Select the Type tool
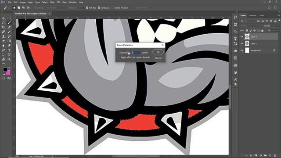The width and height of the screenshot is (281, 158). 9,50
